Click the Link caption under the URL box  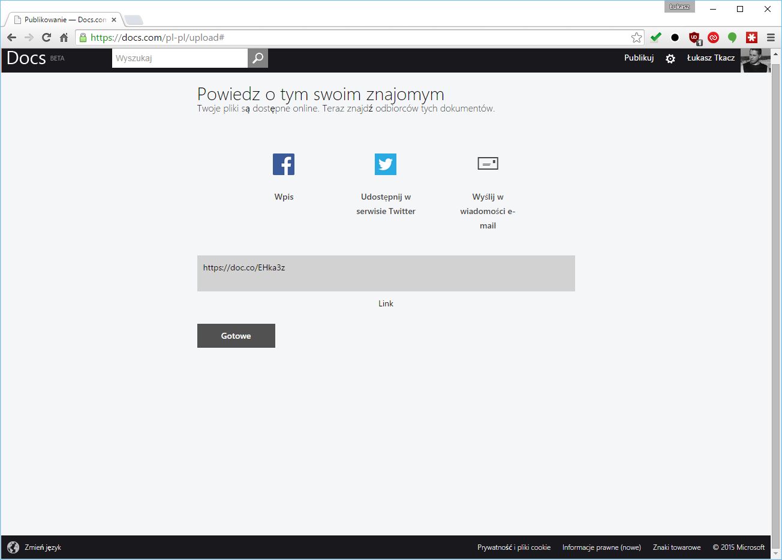(386, 303)
